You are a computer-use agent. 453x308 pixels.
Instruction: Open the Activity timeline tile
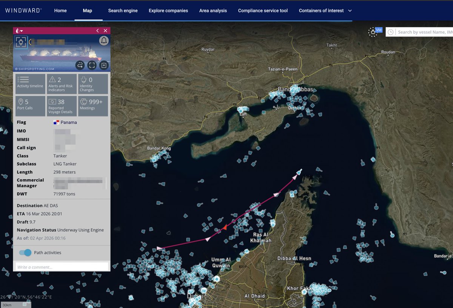pyautogui.click(x=30, y=84)
